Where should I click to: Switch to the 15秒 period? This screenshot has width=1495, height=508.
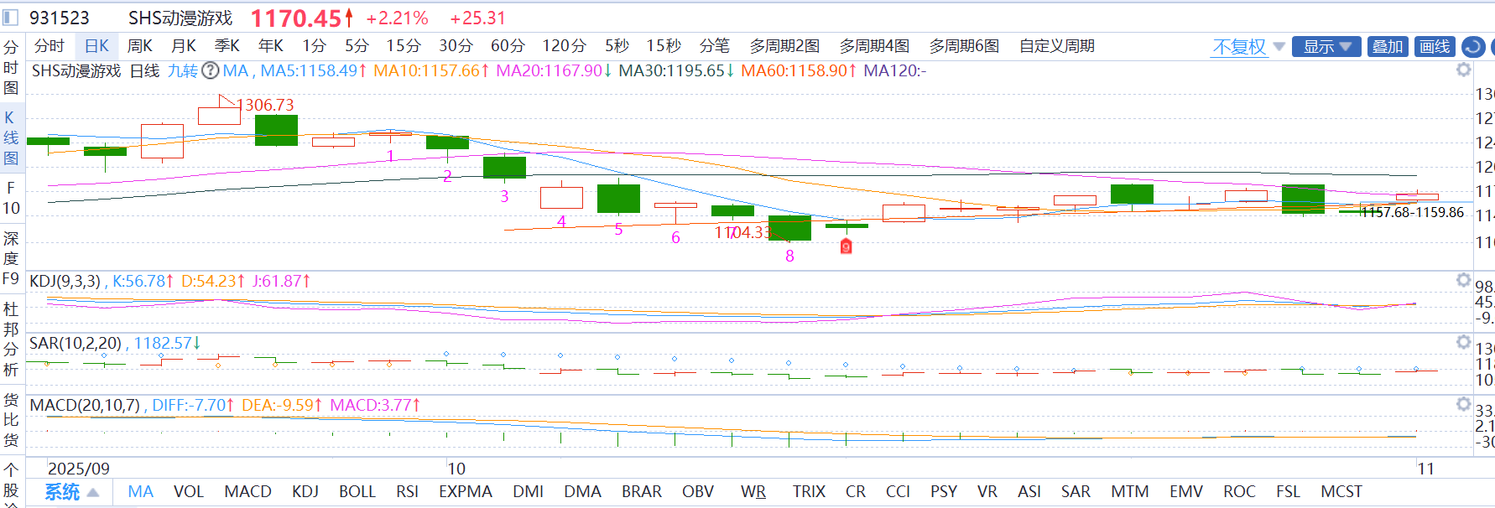664,46
